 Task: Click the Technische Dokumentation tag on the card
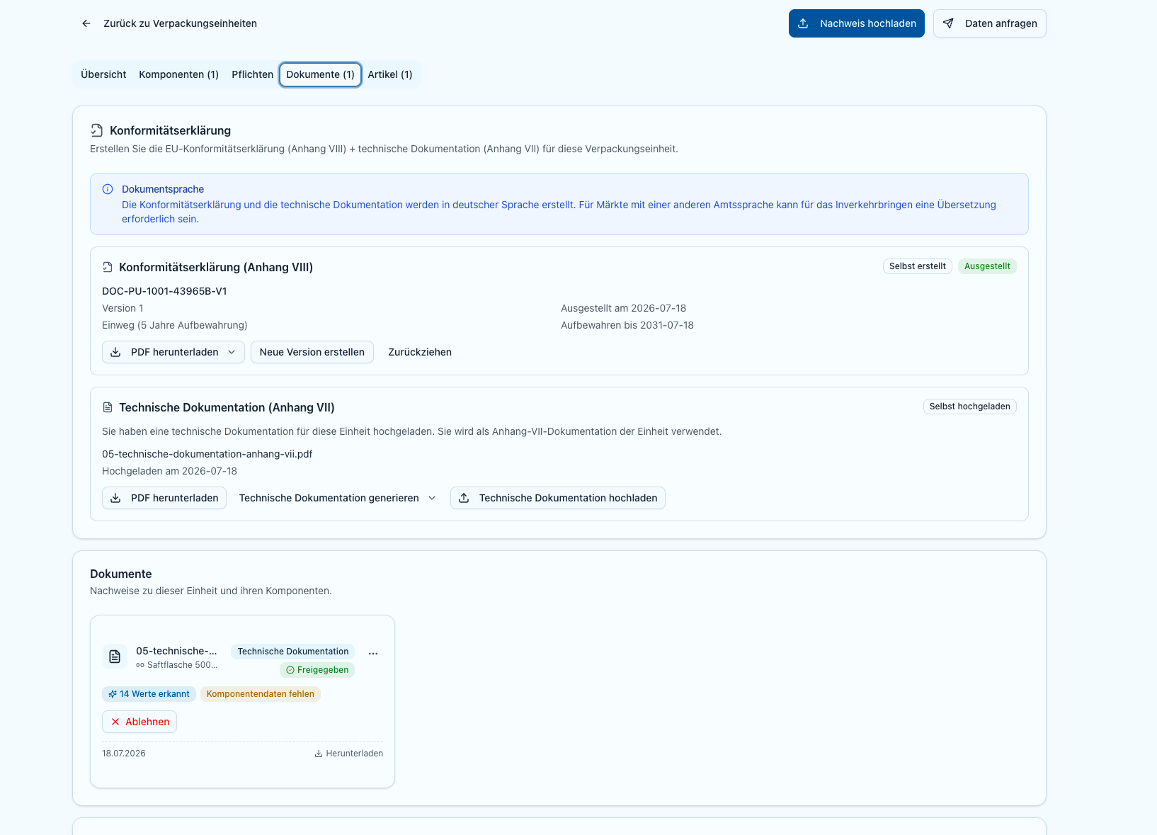[293, 652]
